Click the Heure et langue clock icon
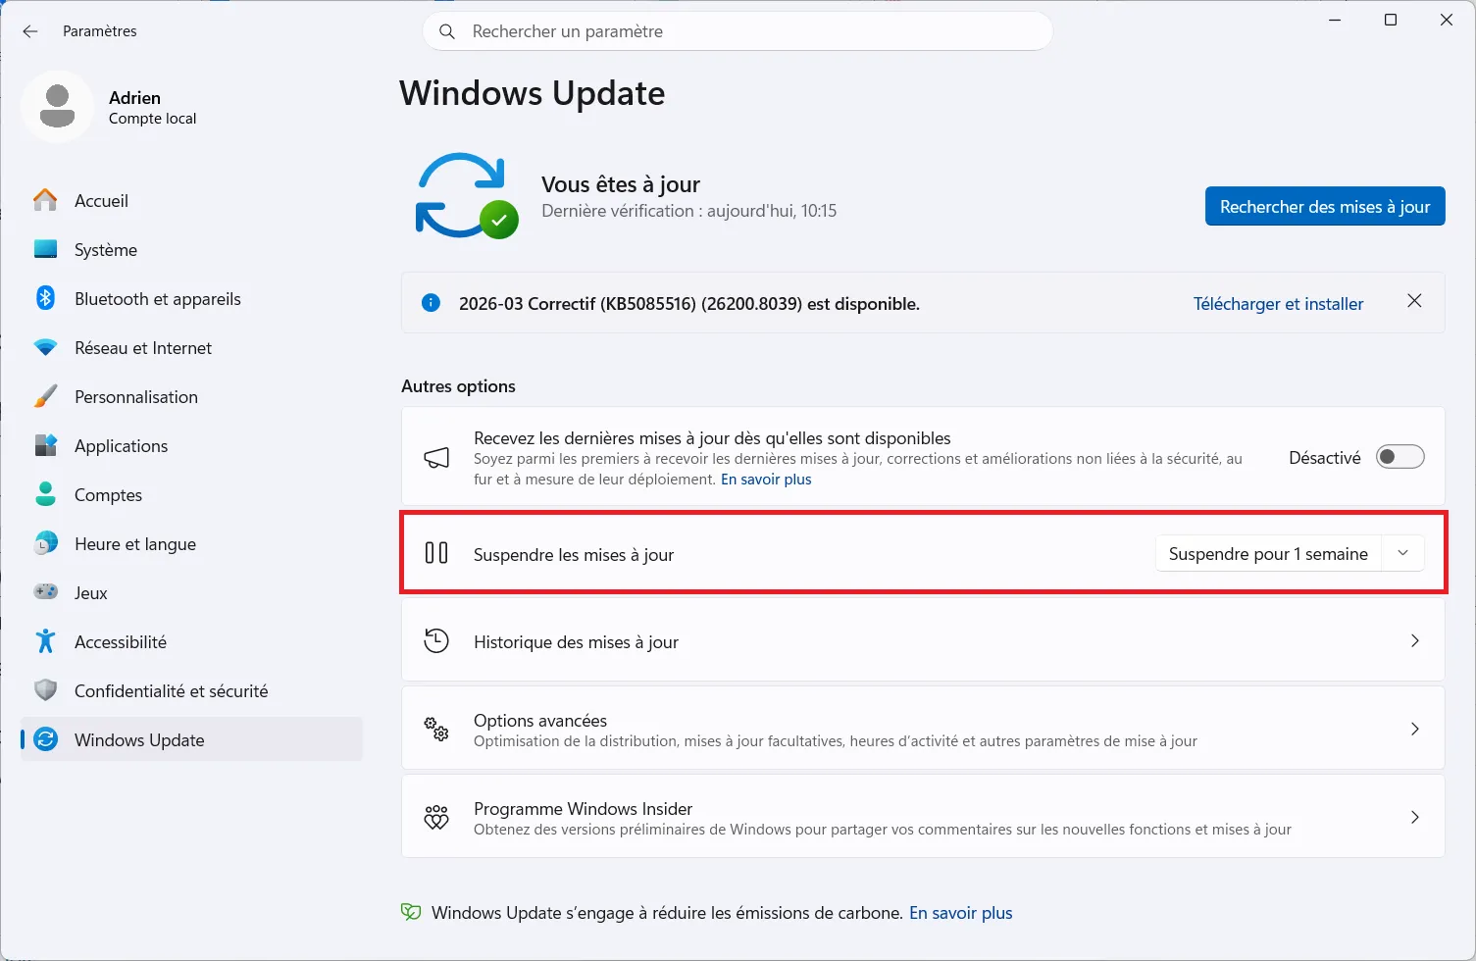This screenshot has width=1476, height=961. coord(45,543)
